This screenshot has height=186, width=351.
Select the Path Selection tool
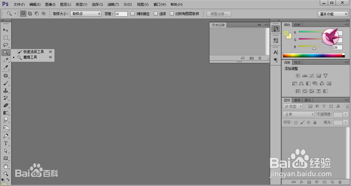point(6,151)
